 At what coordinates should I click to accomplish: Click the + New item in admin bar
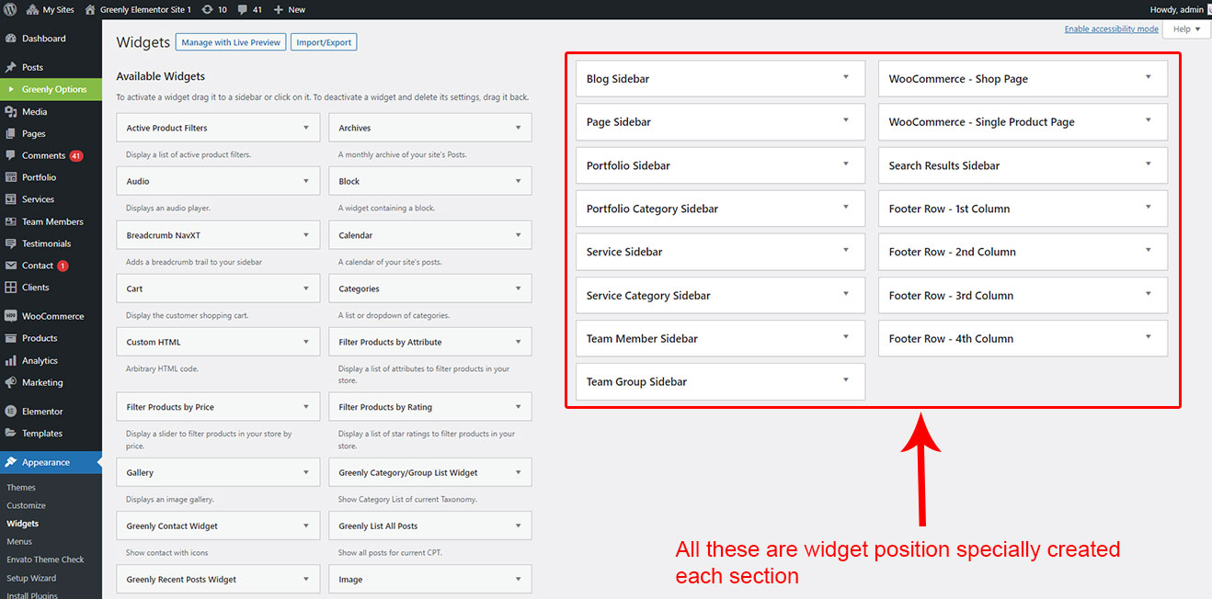click(290, 9)
